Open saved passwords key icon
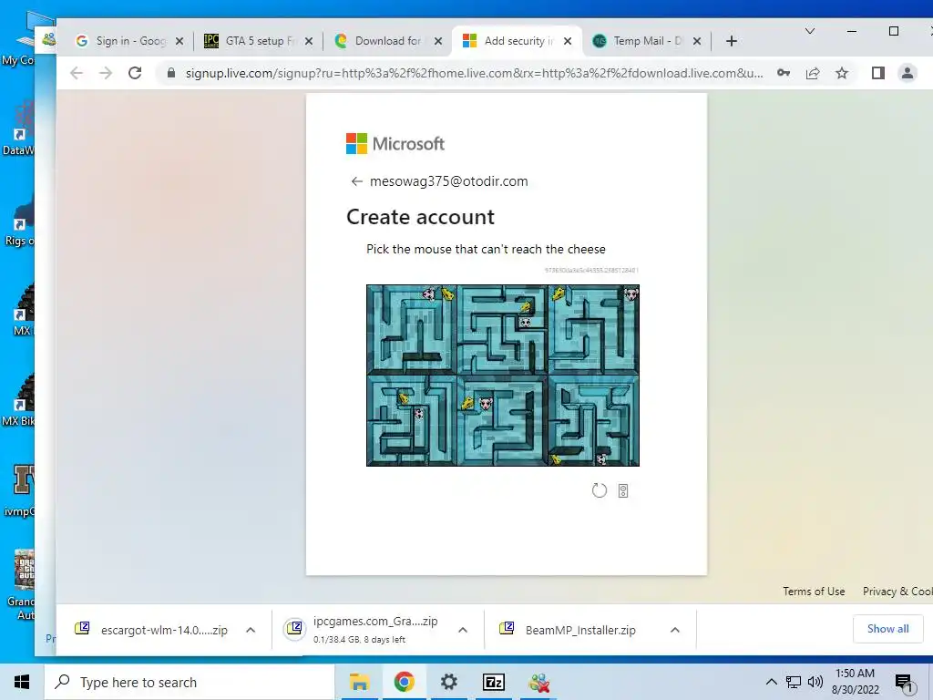This screenshot has width=933, height=700. tap(784, 73)
